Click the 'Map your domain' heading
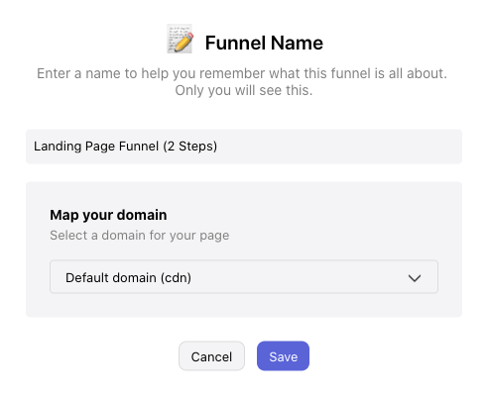The width and height of the screenshot is (488, 397). pyautogui.click(x=108, y=215)
